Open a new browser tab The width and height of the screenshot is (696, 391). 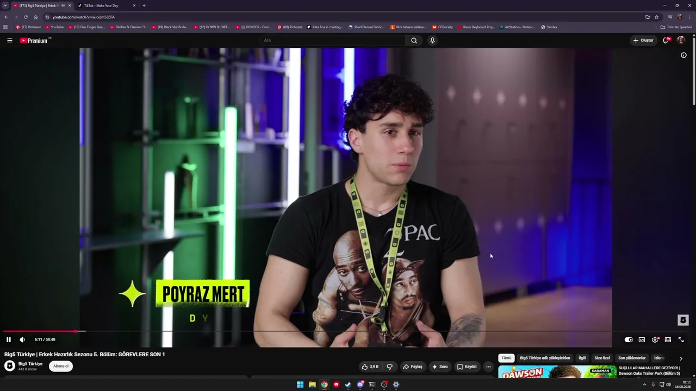point(144,5)
